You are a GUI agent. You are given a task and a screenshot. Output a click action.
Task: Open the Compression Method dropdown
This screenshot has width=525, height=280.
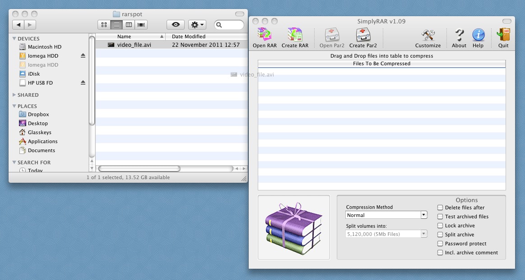(386, 215)
